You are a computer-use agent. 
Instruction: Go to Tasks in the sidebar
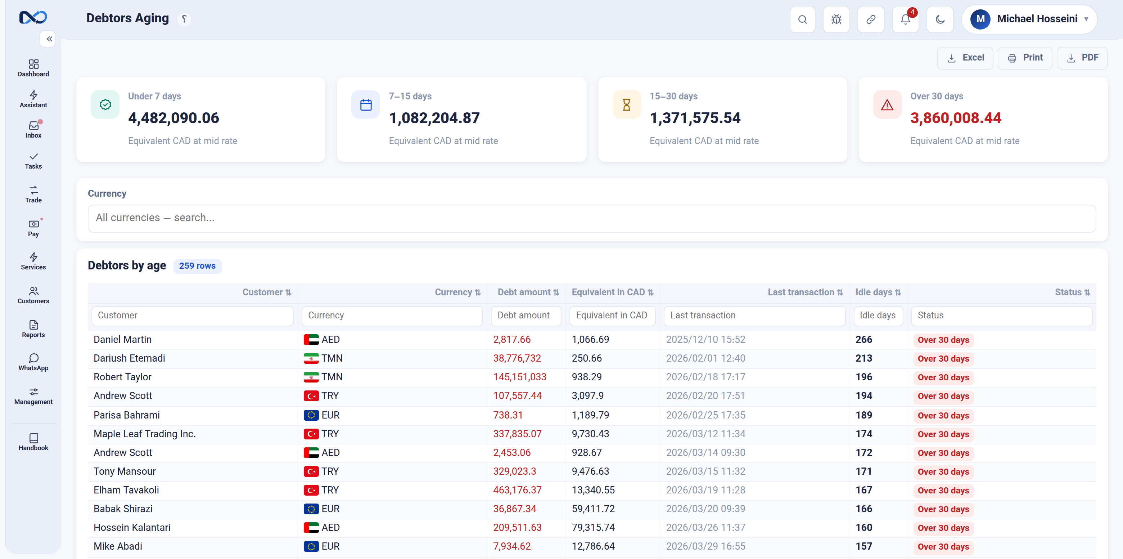tap(33, 161)
